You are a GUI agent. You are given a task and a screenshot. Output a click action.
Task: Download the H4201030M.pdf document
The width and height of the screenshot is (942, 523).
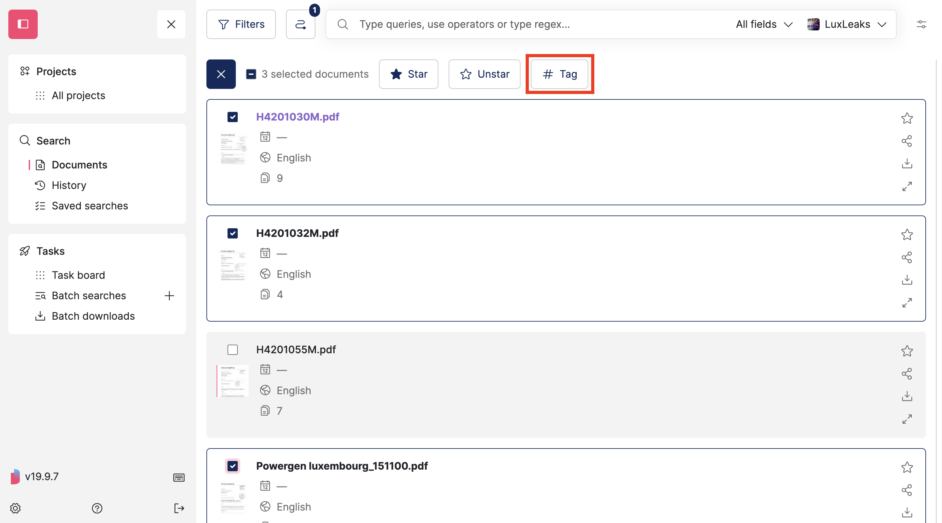click(x=907, y=163)
